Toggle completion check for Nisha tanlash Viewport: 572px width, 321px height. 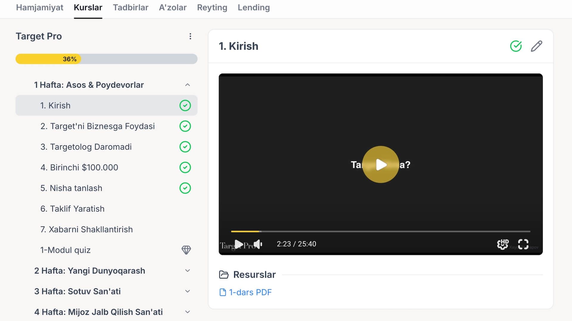pos(185,188)
